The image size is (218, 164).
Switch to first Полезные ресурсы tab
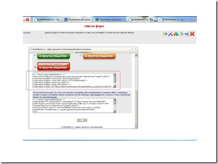click(77, 20)
